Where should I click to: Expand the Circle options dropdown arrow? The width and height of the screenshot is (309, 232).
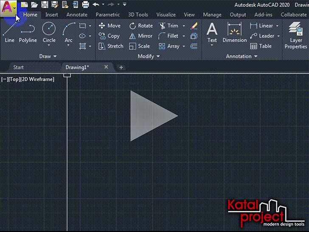click(49, 45)
